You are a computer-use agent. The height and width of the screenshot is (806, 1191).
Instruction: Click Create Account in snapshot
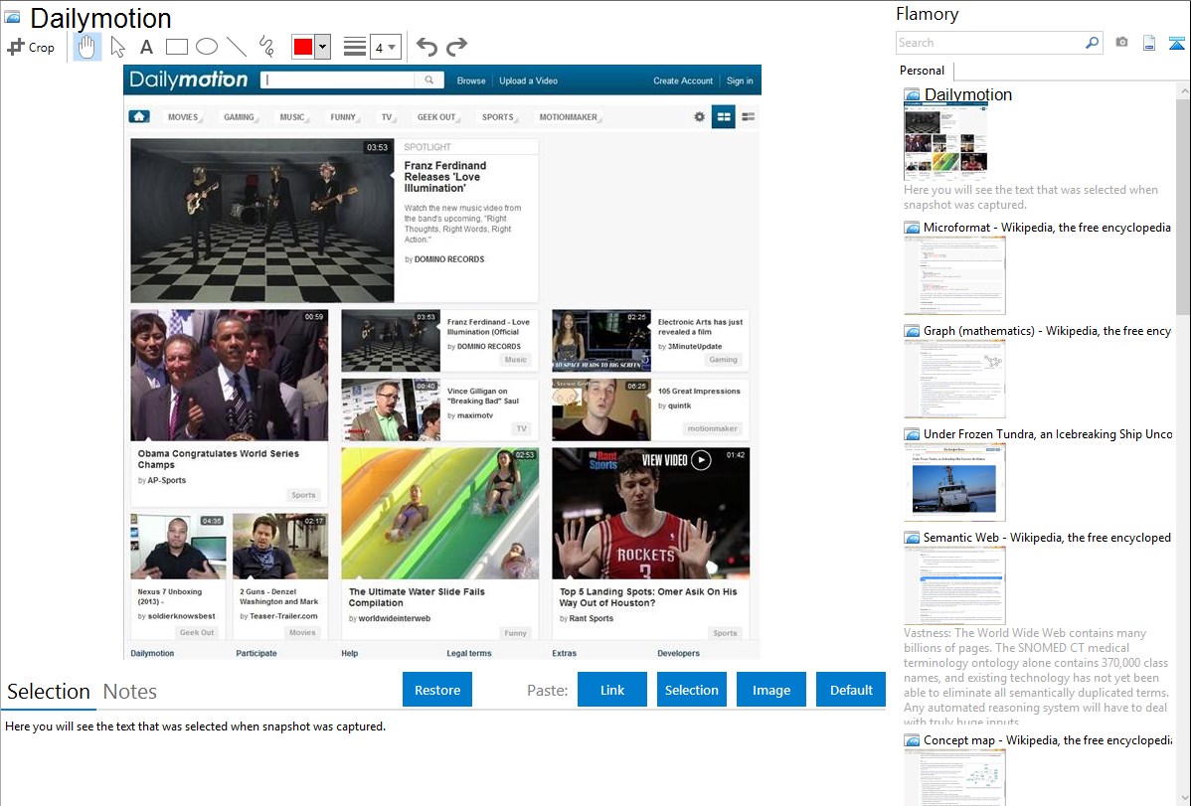(x=683, y=81)
